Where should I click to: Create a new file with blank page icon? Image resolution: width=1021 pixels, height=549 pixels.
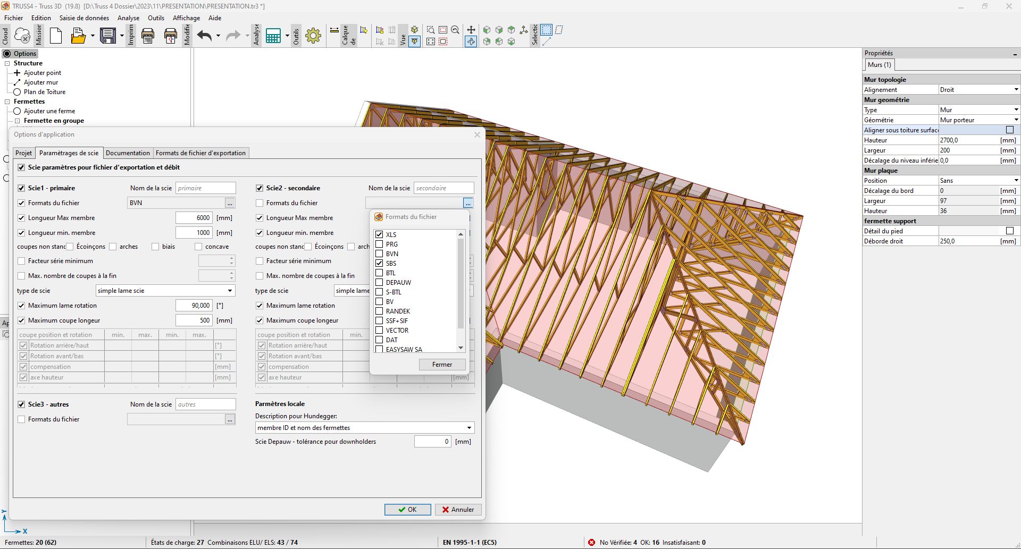pos(56,36)
